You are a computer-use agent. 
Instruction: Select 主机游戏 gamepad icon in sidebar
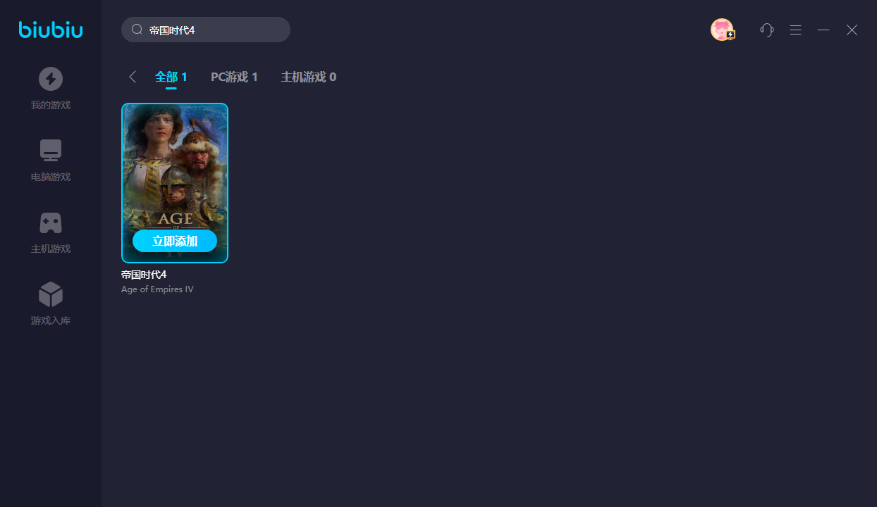coord(51,223)
